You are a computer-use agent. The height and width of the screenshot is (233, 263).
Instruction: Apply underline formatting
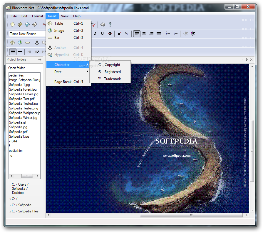click(102, 34)
